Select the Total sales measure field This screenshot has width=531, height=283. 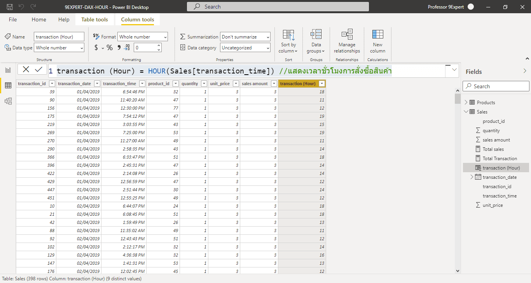[x=493, y=149]
